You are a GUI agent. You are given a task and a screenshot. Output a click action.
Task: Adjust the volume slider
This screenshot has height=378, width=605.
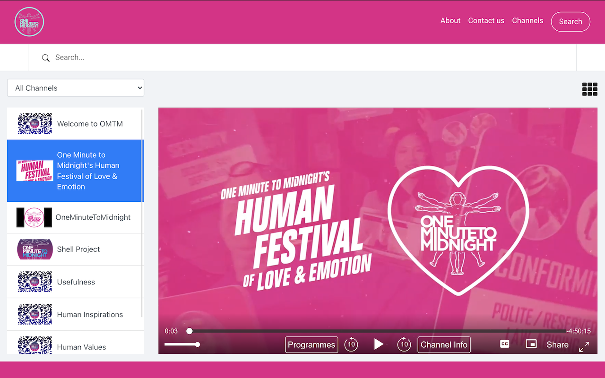pos(181,344)
